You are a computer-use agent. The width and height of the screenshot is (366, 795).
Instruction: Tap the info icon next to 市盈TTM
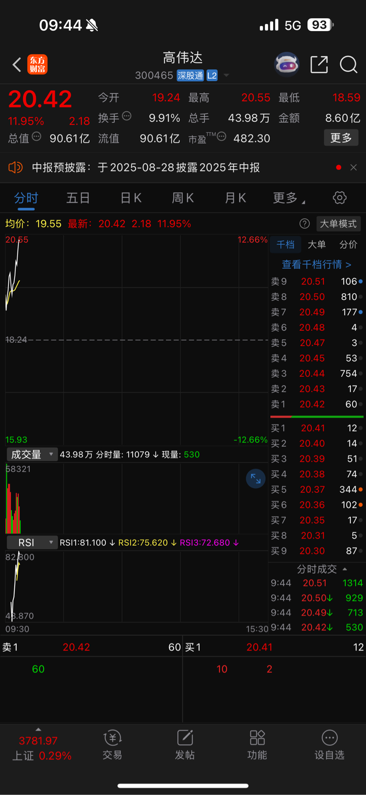222,137
